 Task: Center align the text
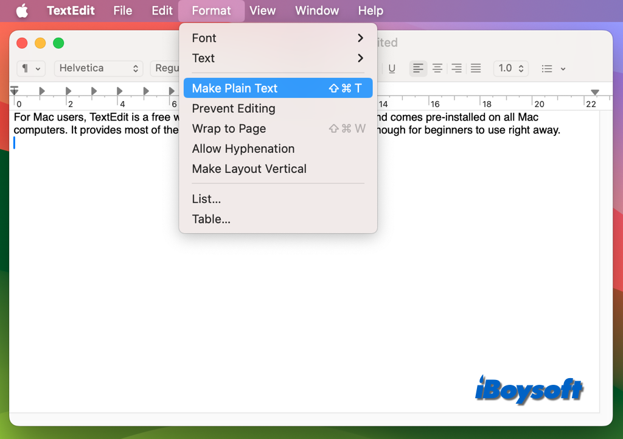click(x=437, y=68)
